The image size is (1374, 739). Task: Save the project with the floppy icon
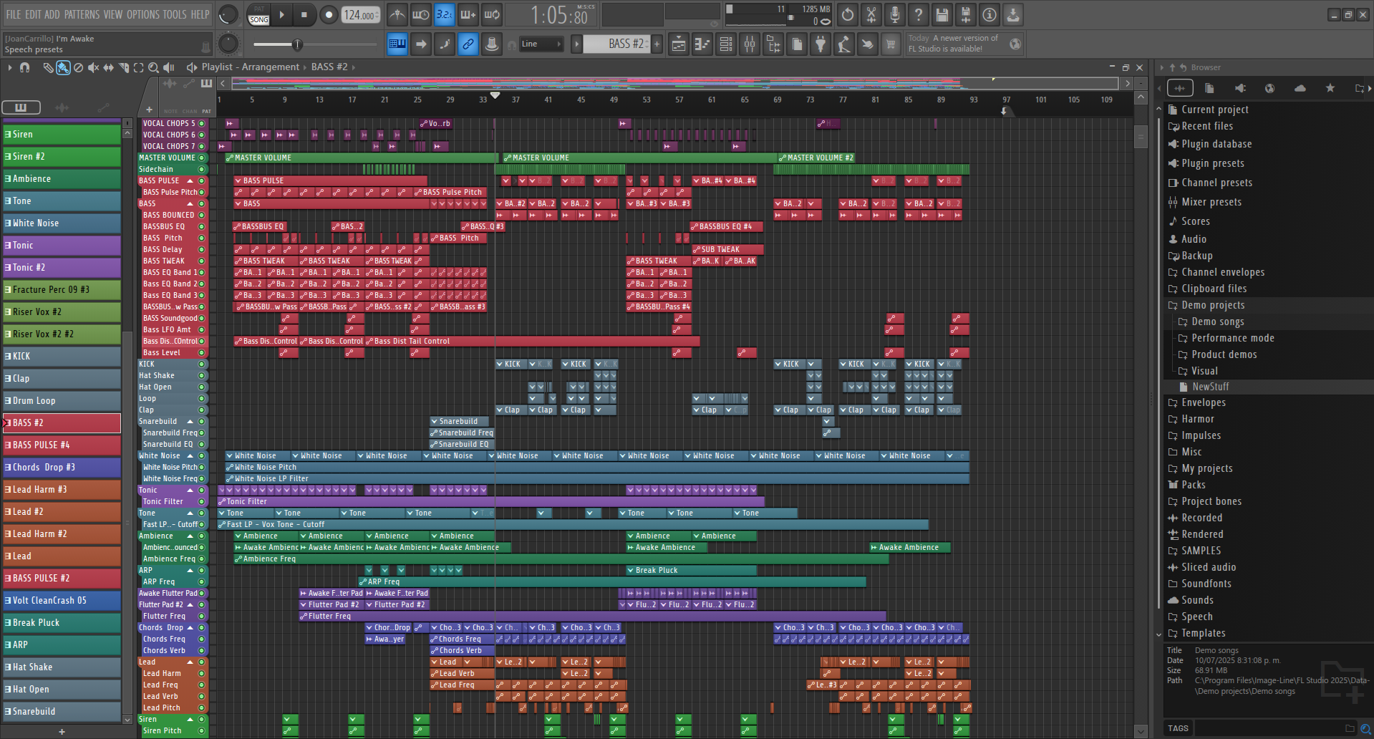click(x=942, y=14)
